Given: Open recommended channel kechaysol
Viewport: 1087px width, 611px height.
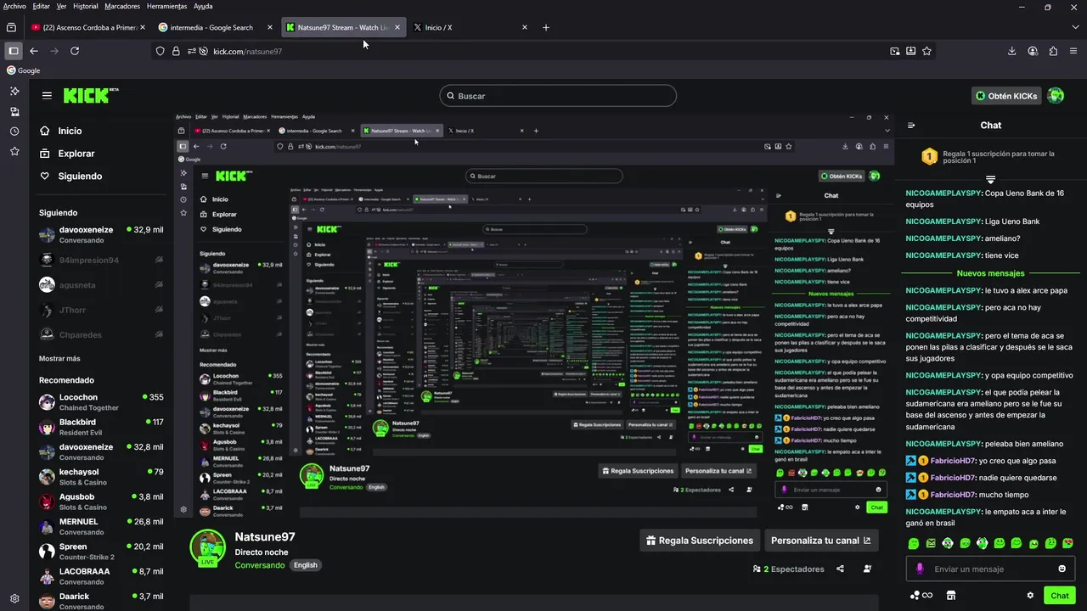Looking at the screenshot, I should (x=100, y=476).
